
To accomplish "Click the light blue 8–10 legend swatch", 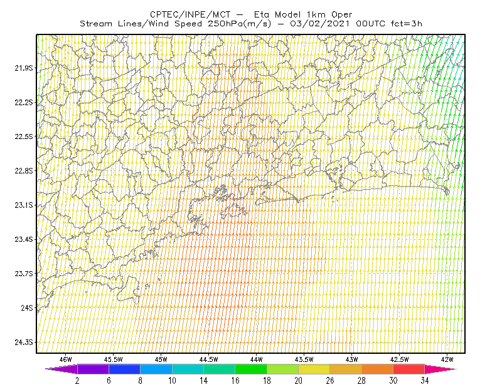I will 156,369.
